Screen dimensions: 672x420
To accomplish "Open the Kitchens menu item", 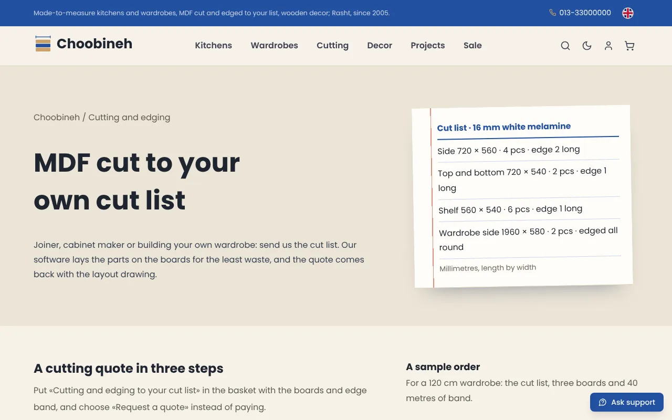I will click(x=213, y=46).
